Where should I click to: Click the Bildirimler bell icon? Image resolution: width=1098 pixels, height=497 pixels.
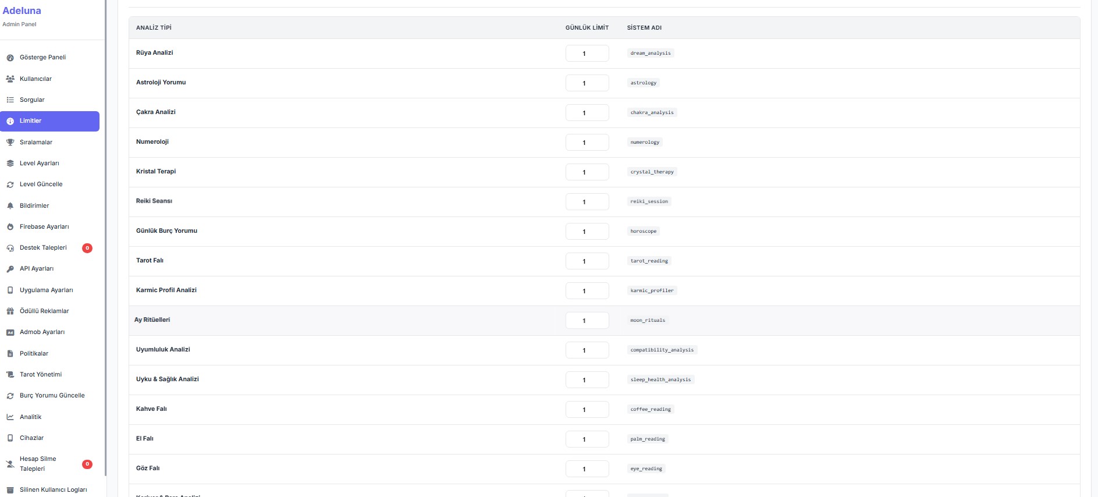point(10,205)
